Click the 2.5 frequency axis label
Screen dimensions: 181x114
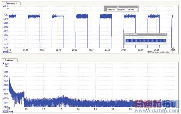[x=95, y=109]
